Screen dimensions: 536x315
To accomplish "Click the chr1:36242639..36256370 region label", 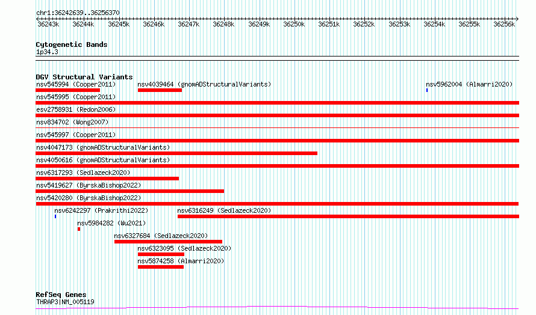I will pos(78,13).
